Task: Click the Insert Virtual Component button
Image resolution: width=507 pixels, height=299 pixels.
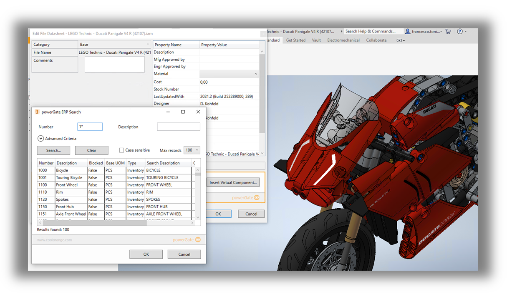Action: 234,182
